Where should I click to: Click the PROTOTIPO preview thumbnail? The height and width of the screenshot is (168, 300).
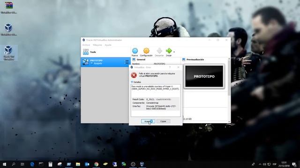click(x=204, y=77)
